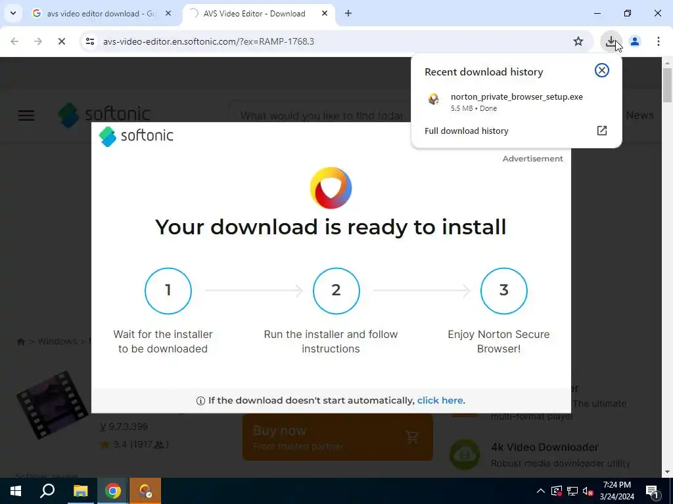Open File Explorer from the taskbar
This screenshot has height=504, width=673.
[x=80, y=491]
